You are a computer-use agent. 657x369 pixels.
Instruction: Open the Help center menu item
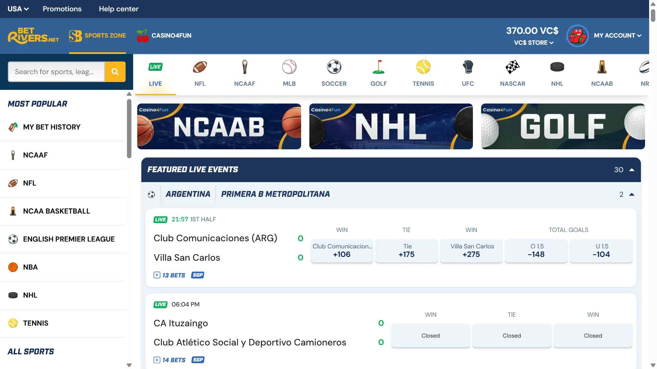click(x=119, y=9)
